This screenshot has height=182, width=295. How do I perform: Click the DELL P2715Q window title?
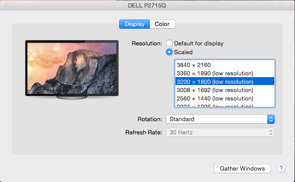147,5
